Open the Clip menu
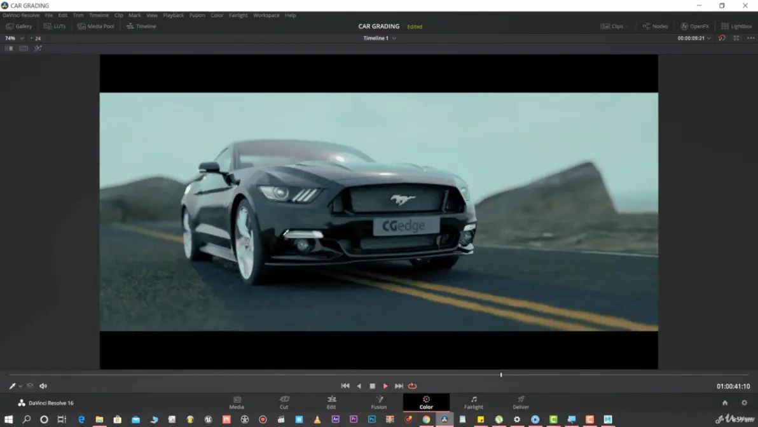This screenshot has height=427, width=758. (x=118, y=15)
